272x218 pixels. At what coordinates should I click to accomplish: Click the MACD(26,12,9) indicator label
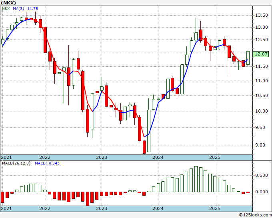[16, 163]
